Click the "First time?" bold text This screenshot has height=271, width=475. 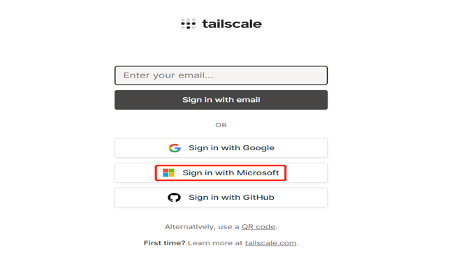164,243
